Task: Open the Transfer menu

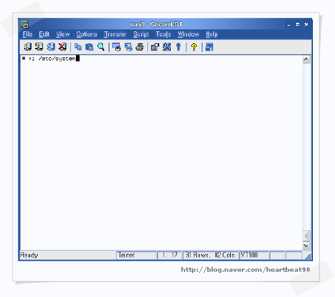Action: [115, 35]
